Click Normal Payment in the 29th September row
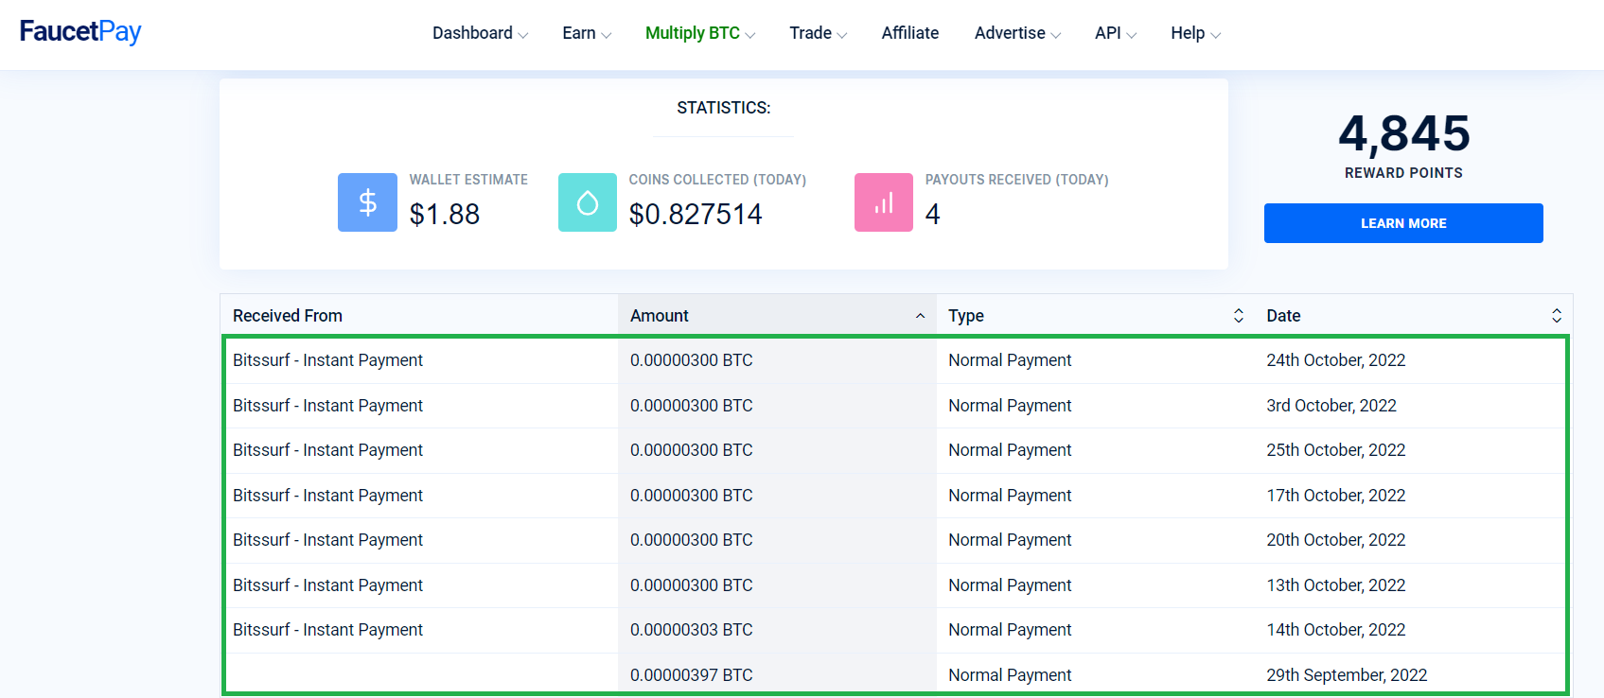Viewport: 1604px width, 698px height. pyautogui.click(x=1010, y=675)
